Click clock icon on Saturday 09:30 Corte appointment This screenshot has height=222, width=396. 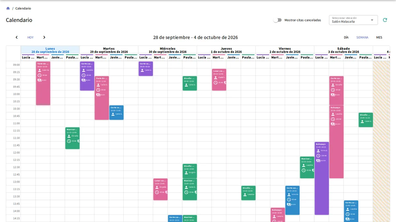point(333,90)
